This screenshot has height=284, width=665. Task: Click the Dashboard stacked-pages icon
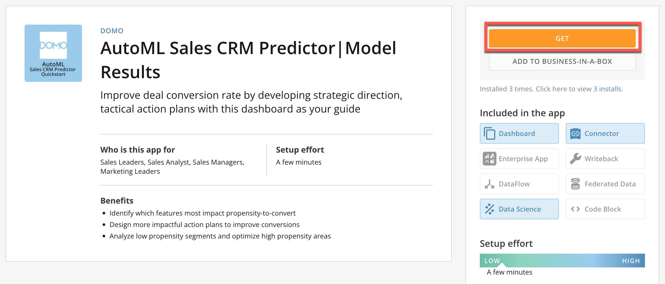(x=489, y=133)
